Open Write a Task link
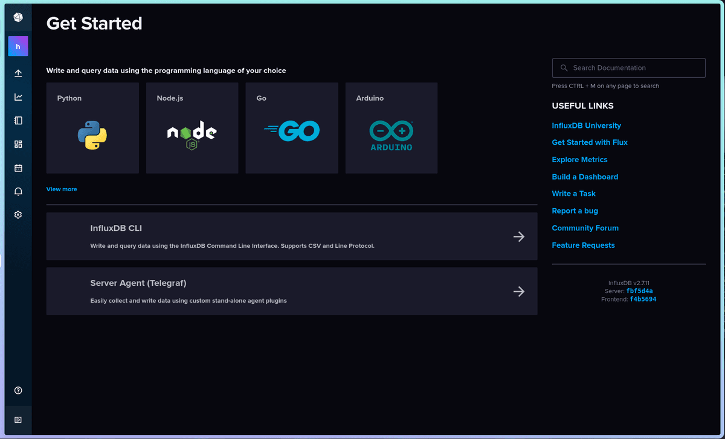 (573, 194)
